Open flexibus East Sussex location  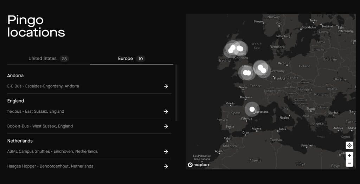click(x=89, y=112)
